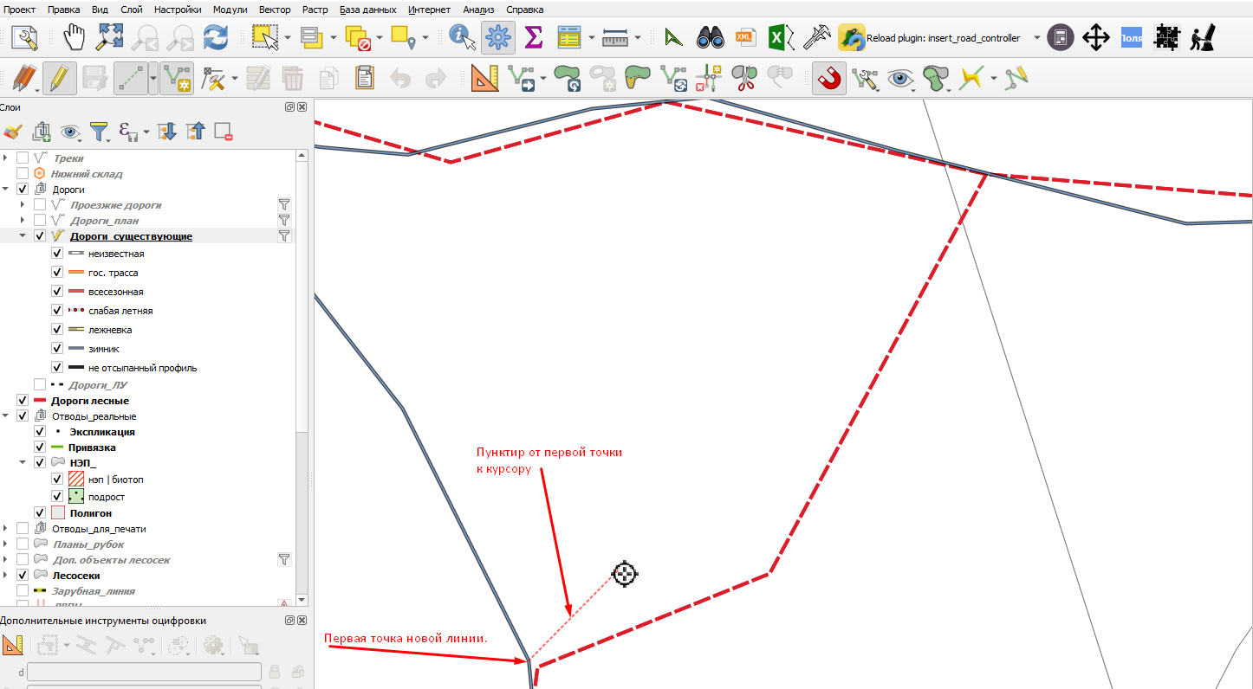This screenshot has height=689, width=1253.
Task: Toggle the зимник symbol checkbox
Action: point(57,349)
